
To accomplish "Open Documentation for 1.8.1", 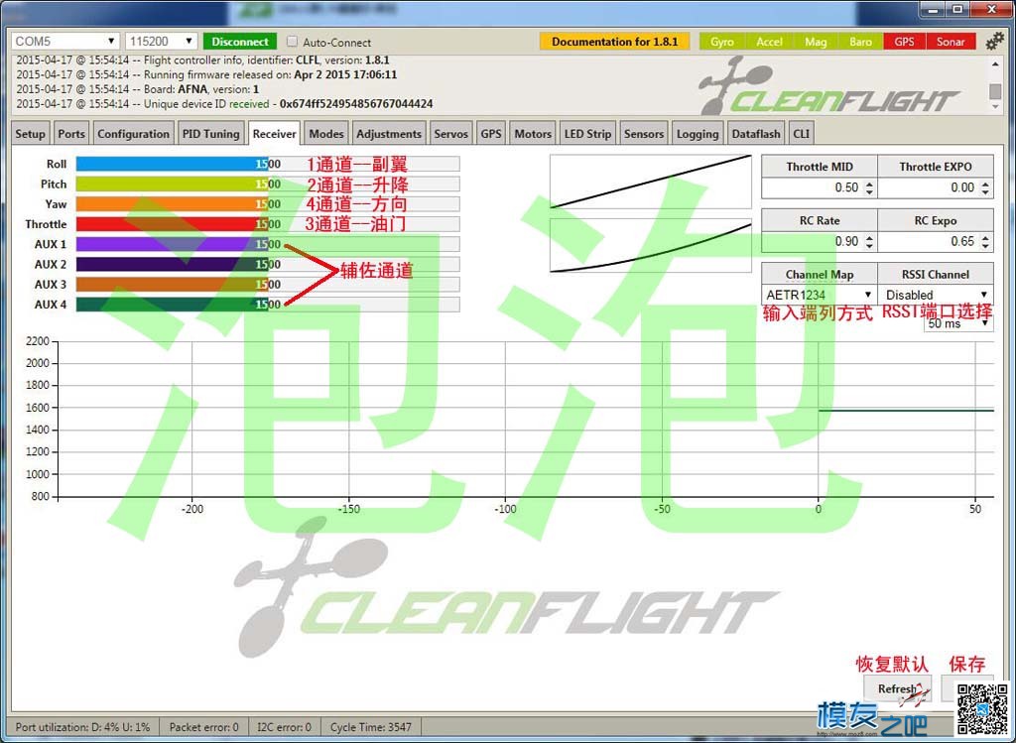I will pyautogui.click(x=614, y=42).
